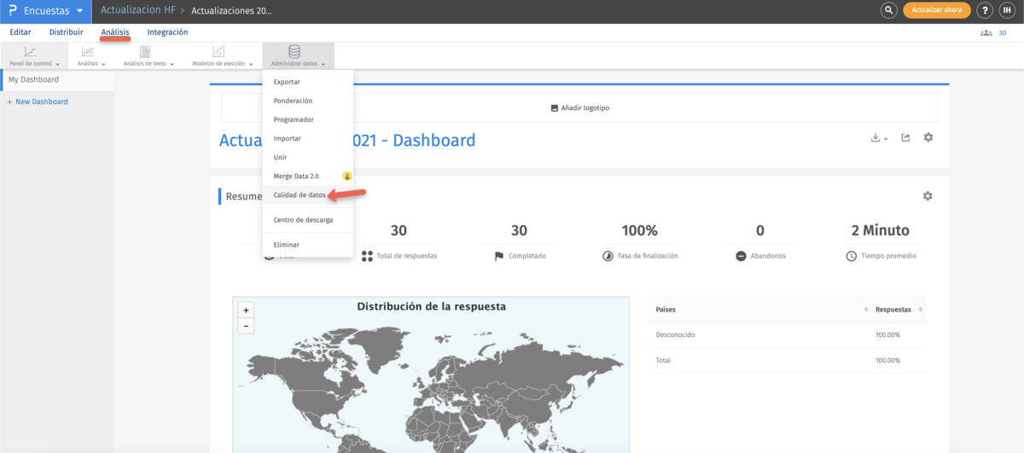The image size is (1024, 453).
Task: Add a New Dashboard link
Action: [x=38, y=102]
